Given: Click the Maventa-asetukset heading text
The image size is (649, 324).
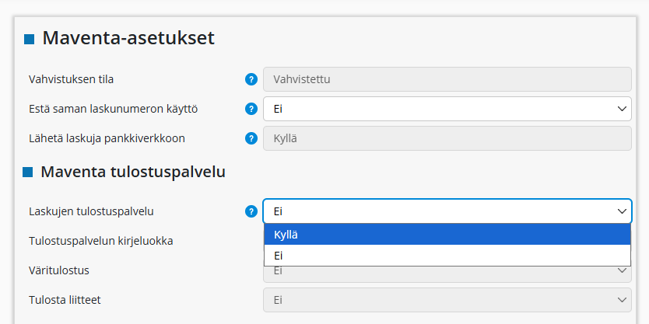Looking at the screenshot, I should (128, 37).
